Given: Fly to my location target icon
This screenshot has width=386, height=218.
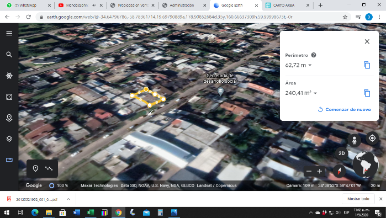Looking at the screenshot, I should click(x=372, y=138).
